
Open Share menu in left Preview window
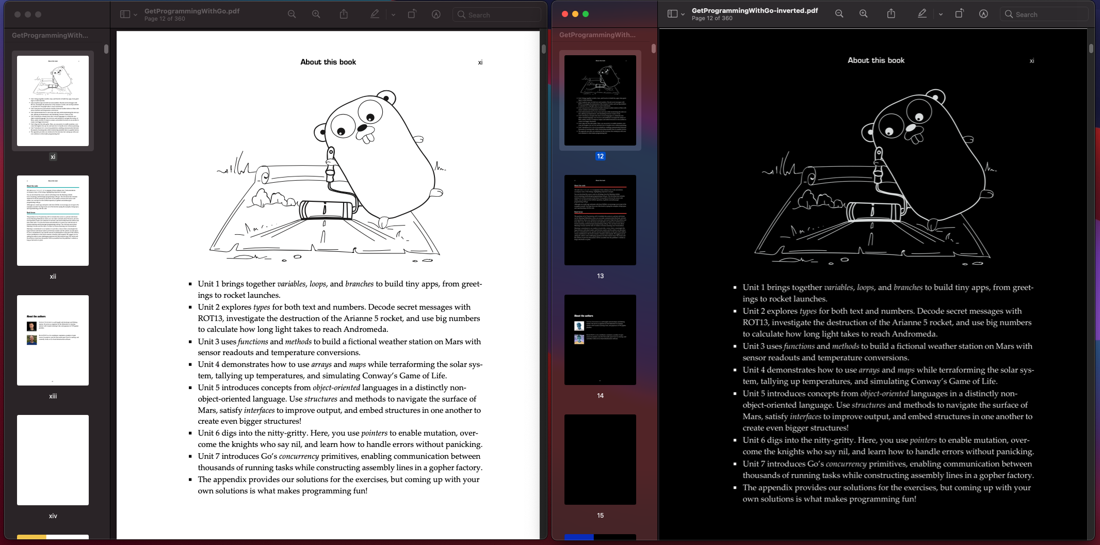[x=344, y=14]
